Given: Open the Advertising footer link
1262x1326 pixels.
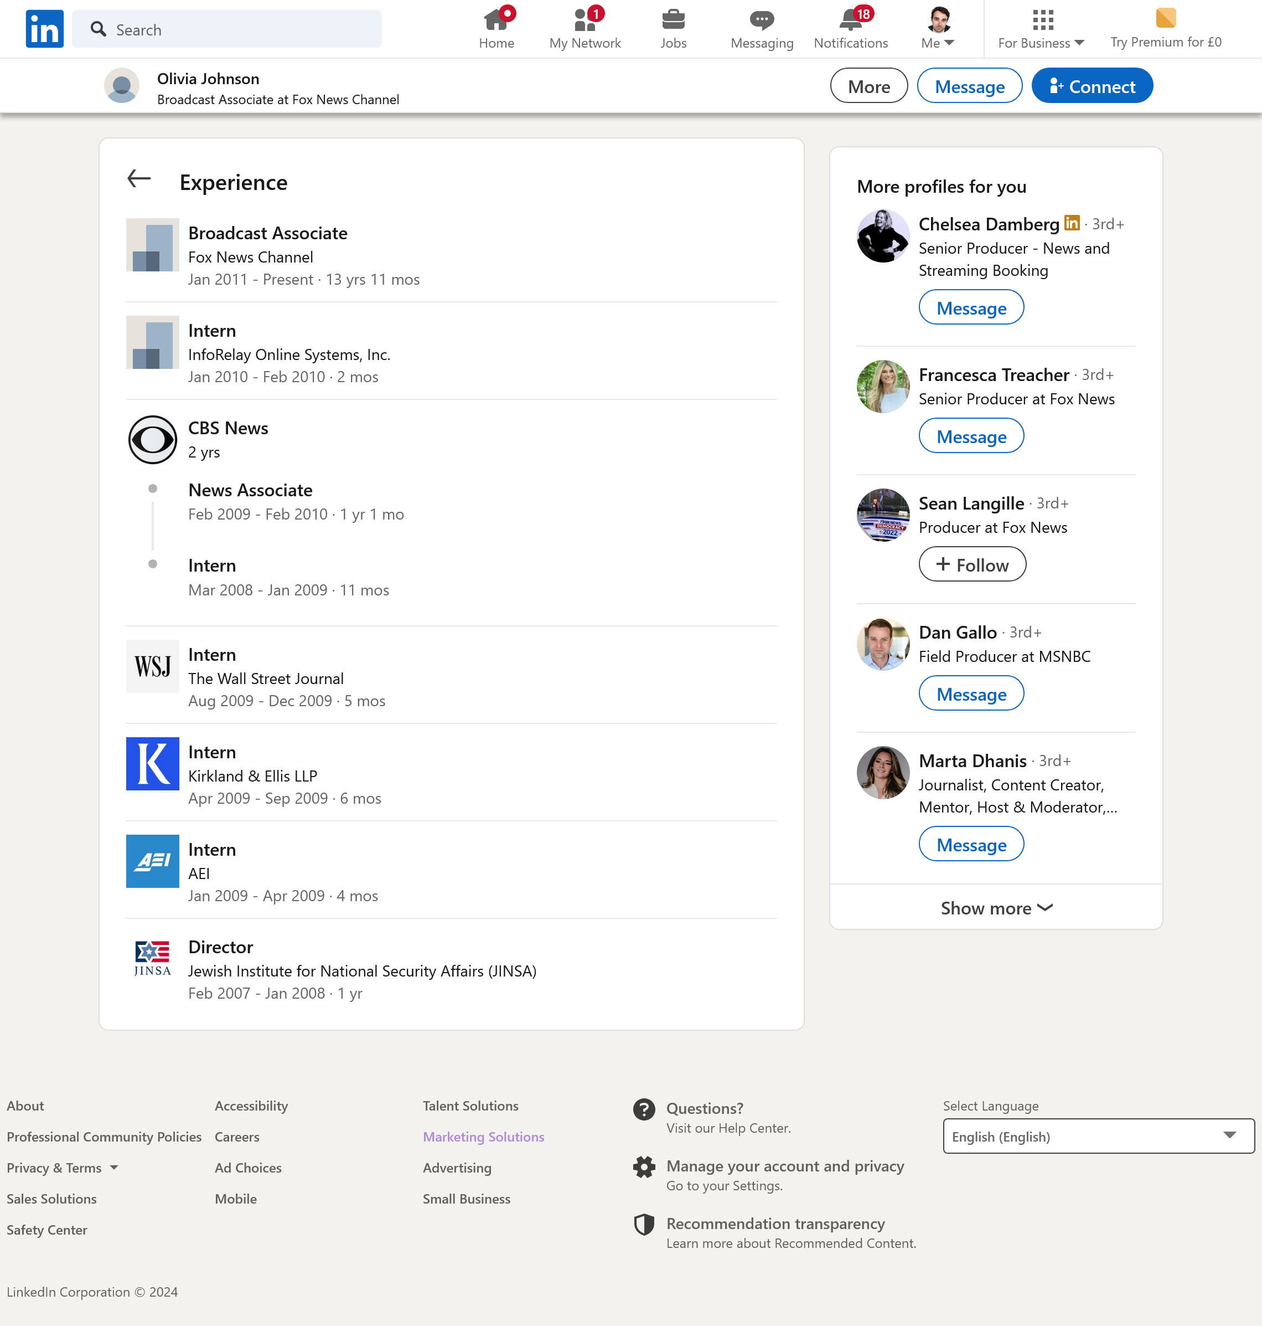Looking at the screenshot, I should (457, 1168).
